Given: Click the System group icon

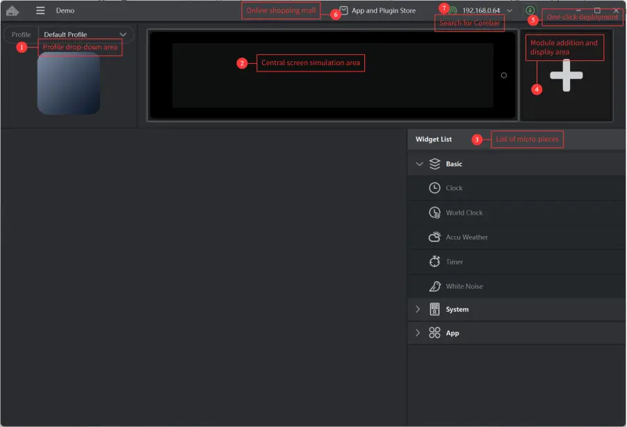Looking at the screenshot, I should (434, 309).
